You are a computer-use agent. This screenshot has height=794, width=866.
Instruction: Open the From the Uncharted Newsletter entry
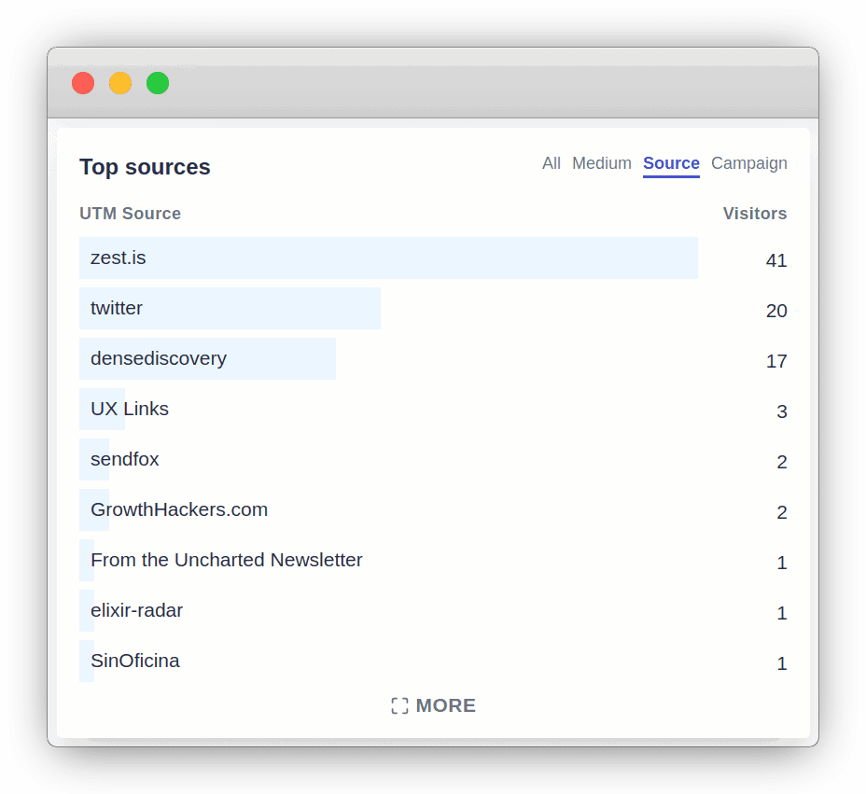pos(226,560)
